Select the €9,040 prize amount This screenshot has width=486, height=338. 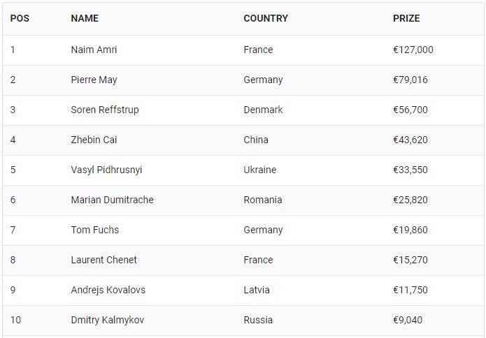[407, 320]
